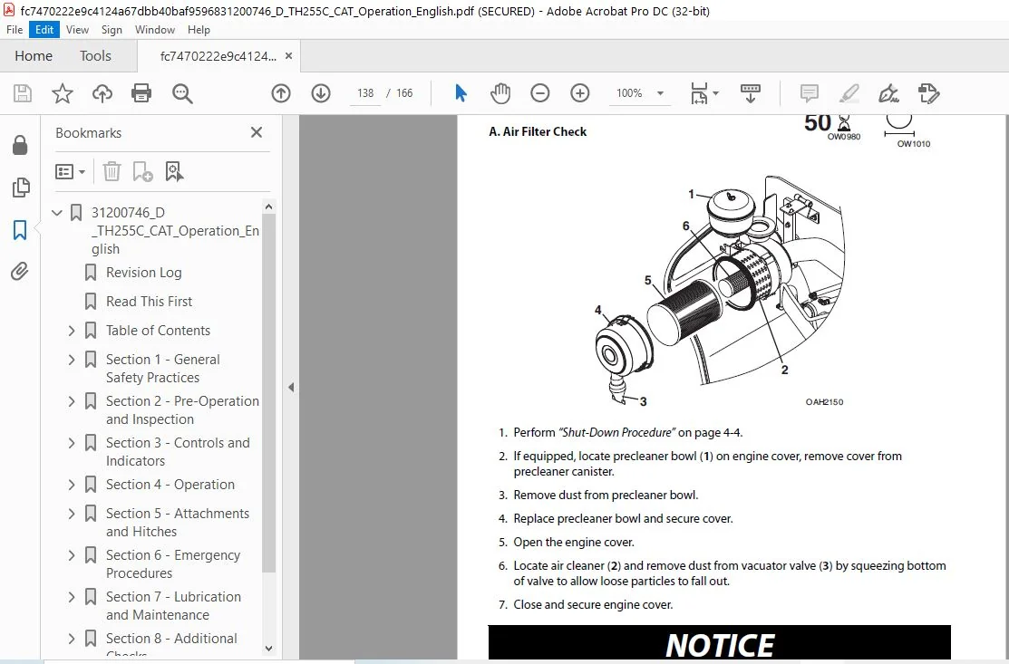Go to next page arrow icon
The height and width of the screenshot is (664, 1009).
coord(320,93)
